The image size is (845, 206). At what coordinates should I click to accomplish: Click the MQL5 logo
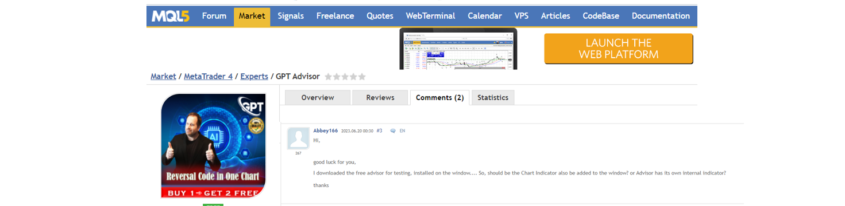171,16
